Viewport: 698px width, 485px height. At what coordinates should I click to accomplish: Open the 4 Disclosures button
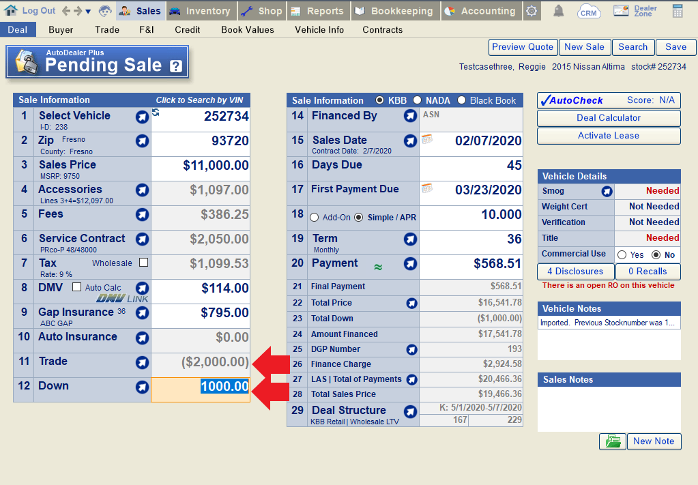[x=575, y=271]
